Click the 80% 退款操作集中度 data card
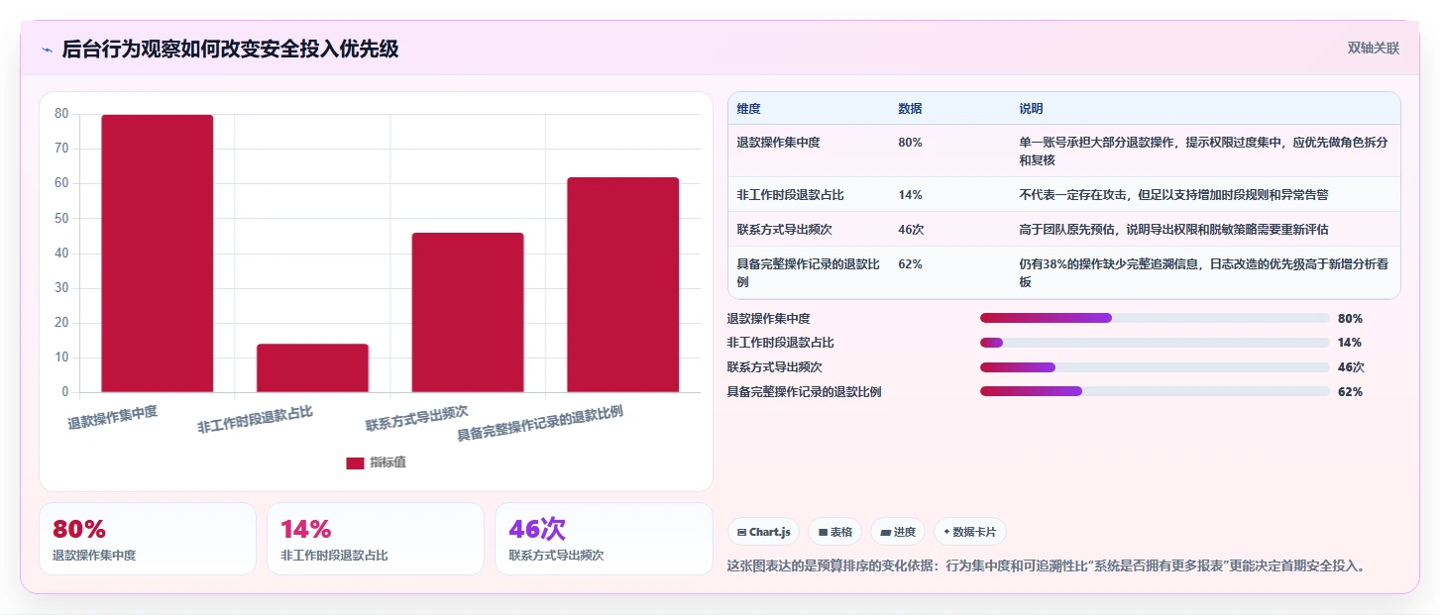Image resolution: width=1440 pixels, height=615 pixels. coord(148,539)
